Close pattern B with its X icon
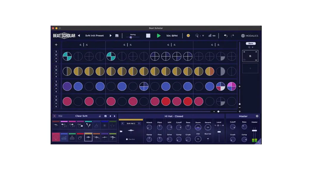 (256, 52)
